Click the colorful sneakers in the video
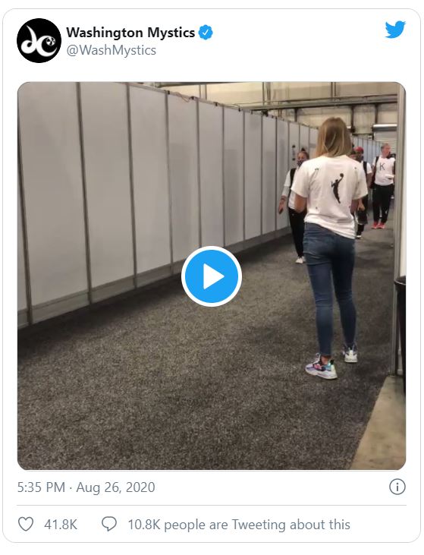This screenshot has width=424, height=555. pos(322,367)
